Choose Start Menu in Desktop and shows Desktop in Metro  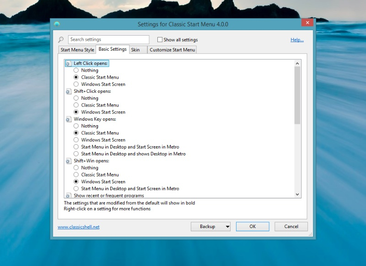76,154
